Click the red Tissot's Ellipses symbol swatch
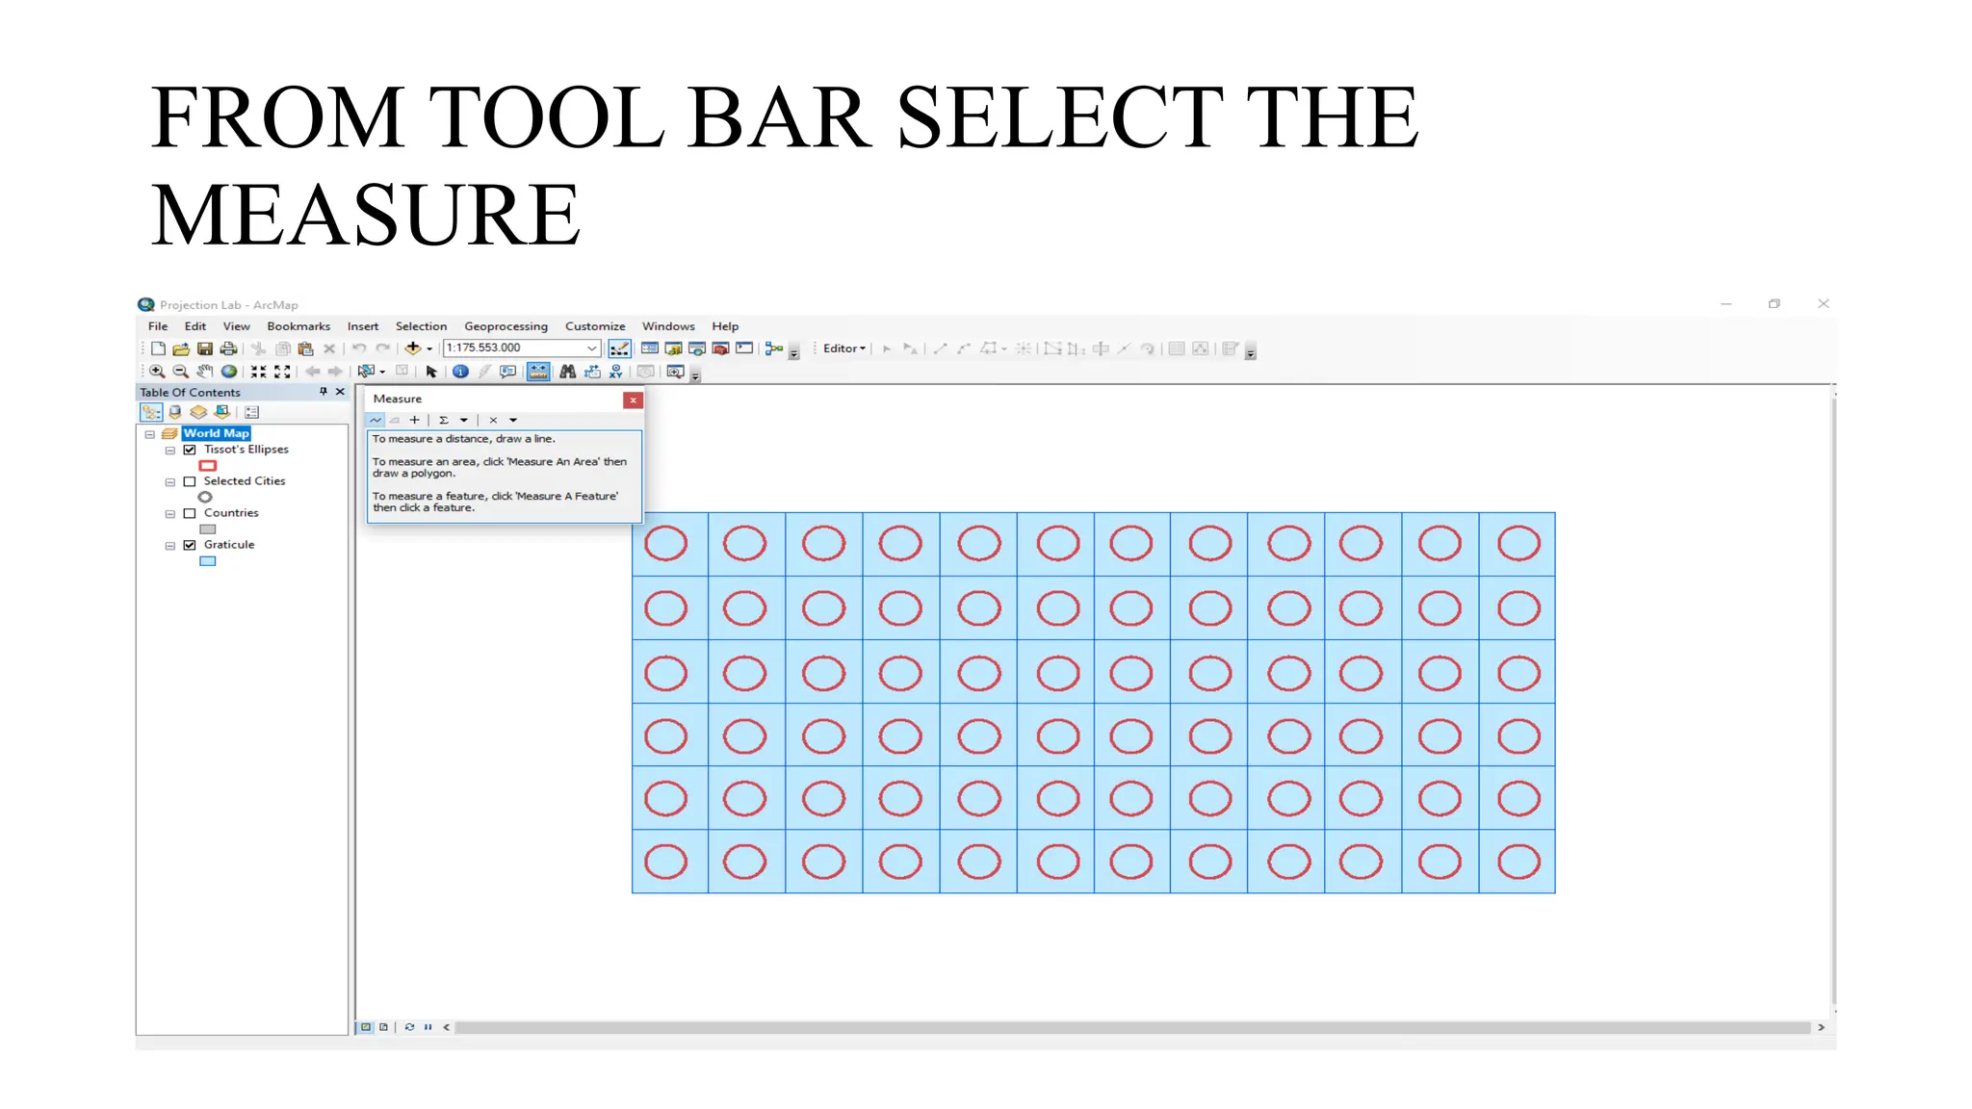This screenshot has height=1109, width=1972. (208, 466)
